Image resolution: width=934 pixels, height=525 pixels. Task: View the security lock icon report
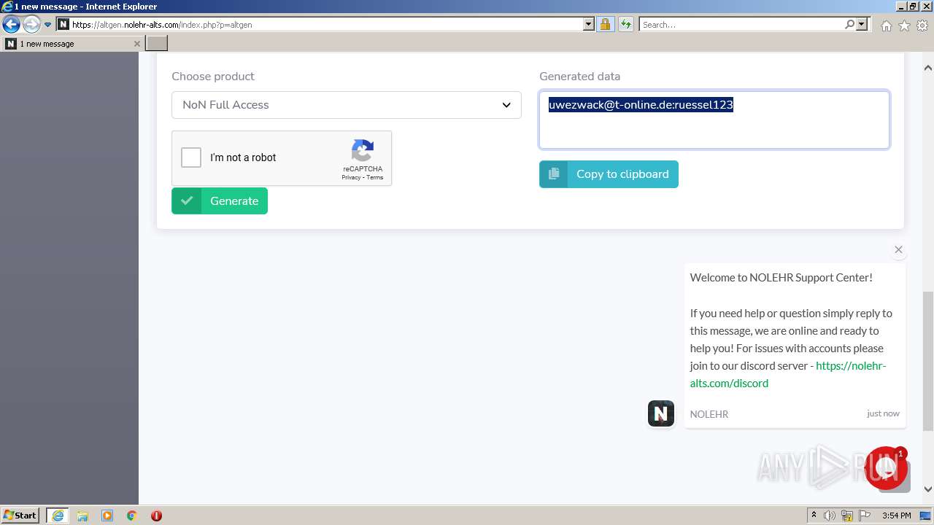pyautogui.click(x=605, y=24)
